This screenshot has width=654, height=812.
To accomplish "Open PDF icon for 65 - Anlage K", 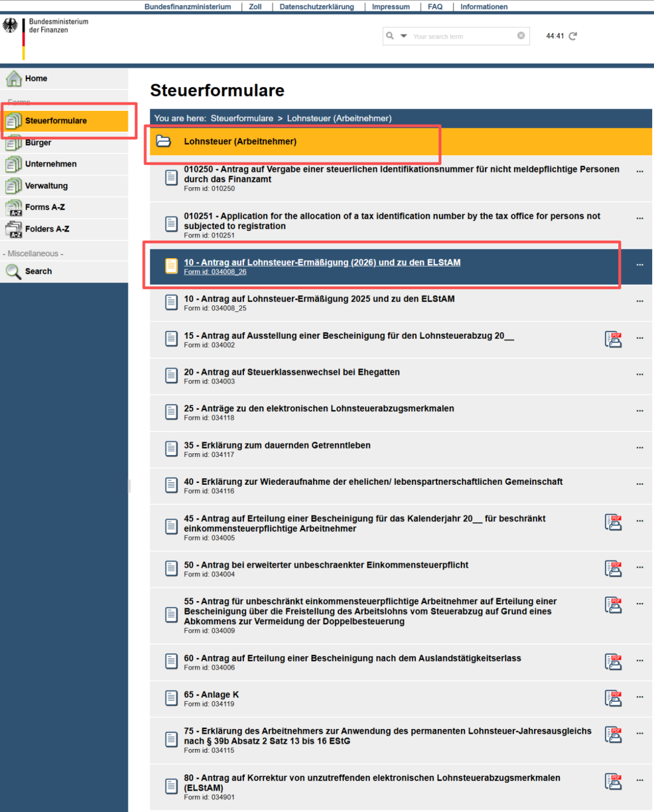I will coord(613,698).
